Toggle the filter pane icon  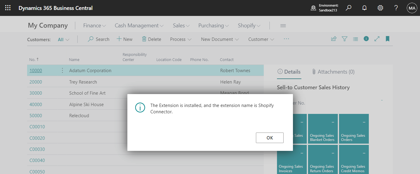click(344, 39)
